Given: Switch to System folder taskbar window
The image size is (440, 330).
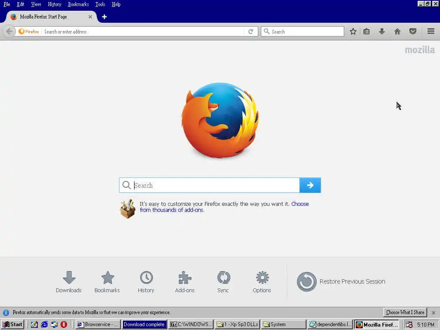Looking at the screenshot, I should pos(284,324).
